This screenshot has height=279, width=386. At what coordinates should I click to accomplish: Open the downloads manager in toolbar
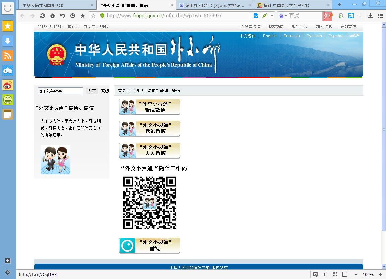click(371, 16)
